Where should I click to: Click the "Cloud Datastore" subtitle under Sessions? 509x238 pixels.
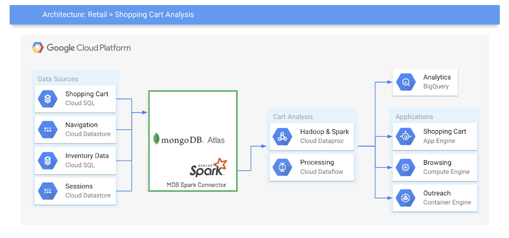tap(88, 195)
